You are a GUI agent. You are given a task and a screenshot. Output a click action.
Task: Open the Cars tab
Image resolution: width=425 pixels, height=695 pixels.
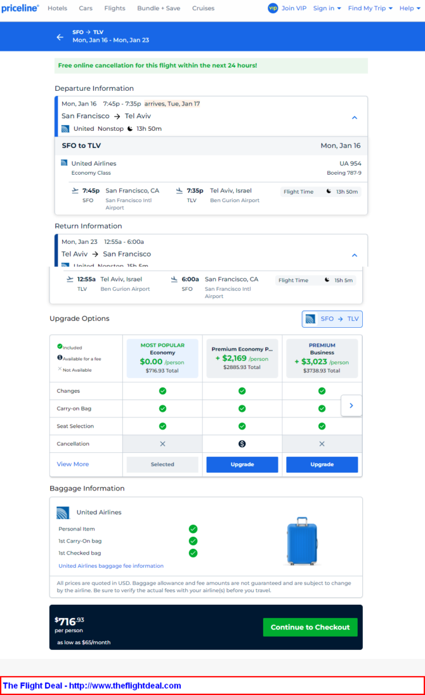(x=86, y=8)
